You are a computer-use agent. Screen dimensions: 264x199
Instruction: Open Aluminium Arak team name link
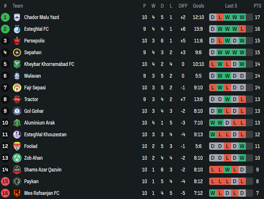coord(39,123)
